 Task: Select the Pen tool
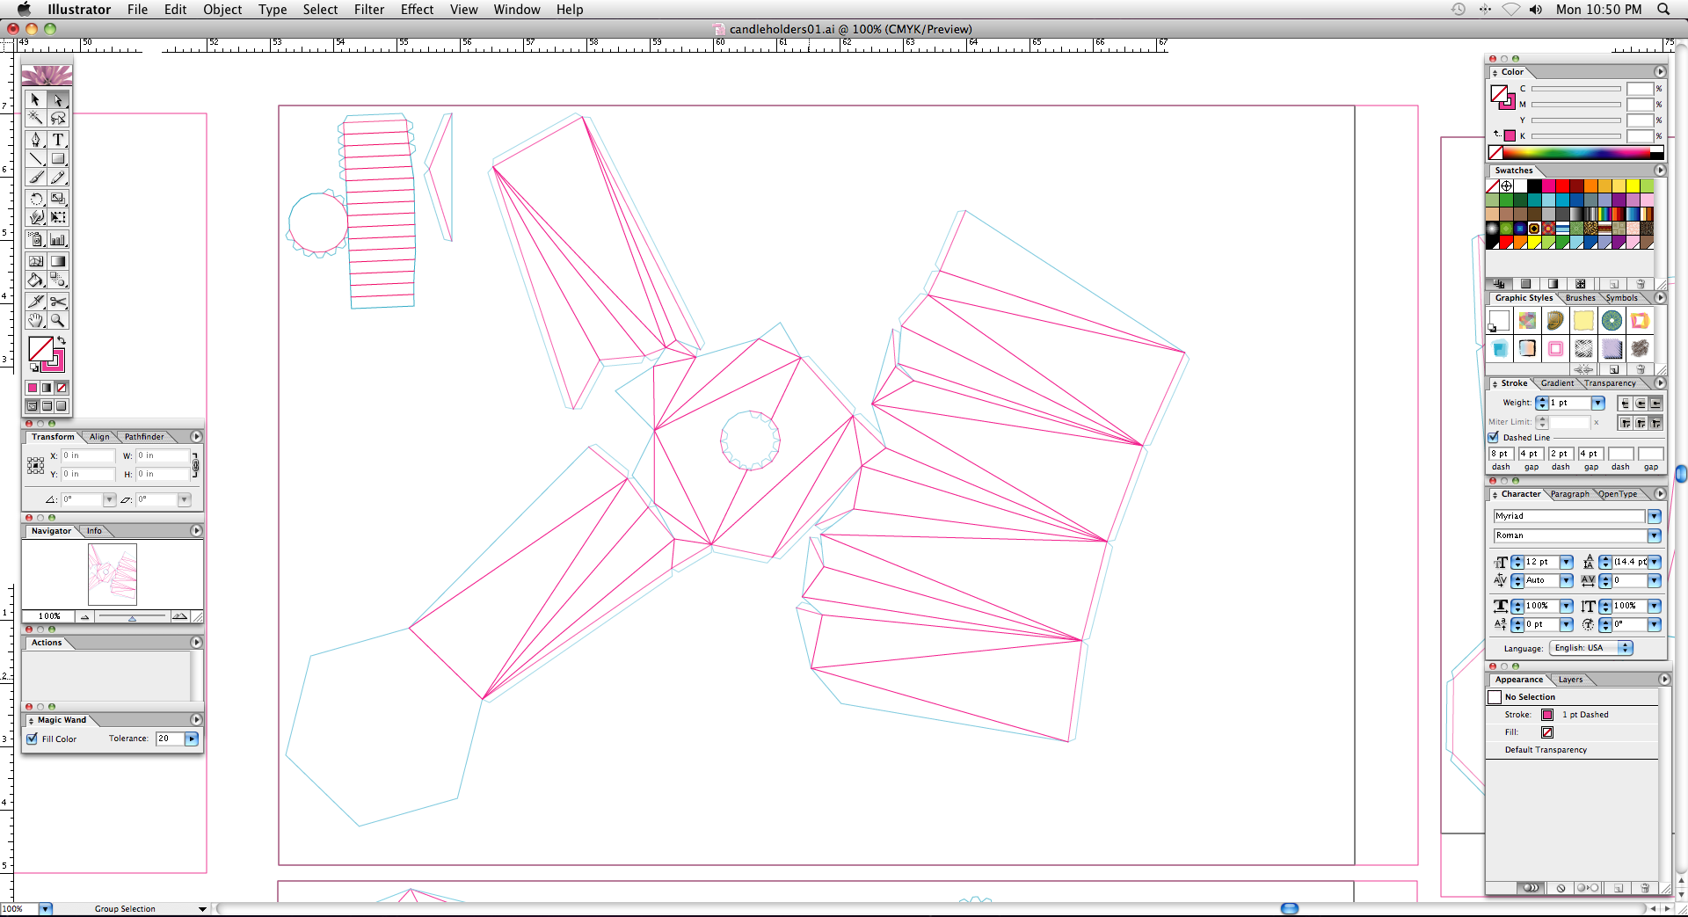(x=35, y=139)
